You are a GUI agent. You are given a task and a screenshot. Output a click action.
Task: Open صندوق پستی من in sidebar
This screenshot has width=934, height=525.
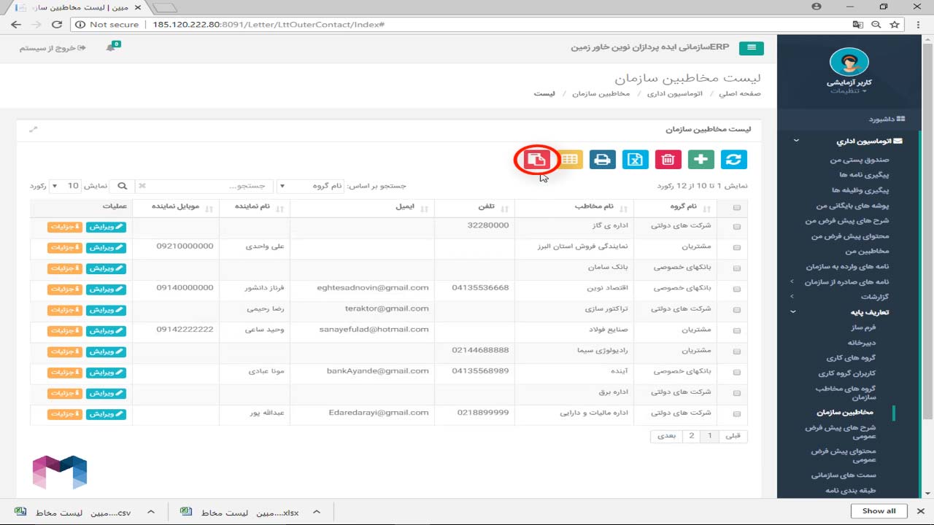pos(860,160)
